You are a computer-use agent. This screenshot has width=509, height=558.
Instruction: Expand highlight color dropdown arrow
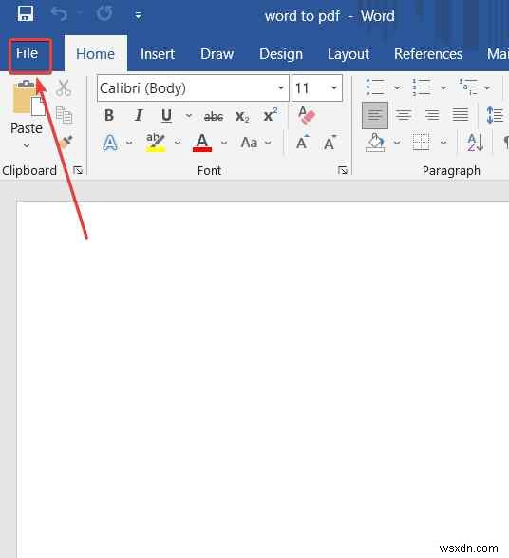(x=178, y=143)
